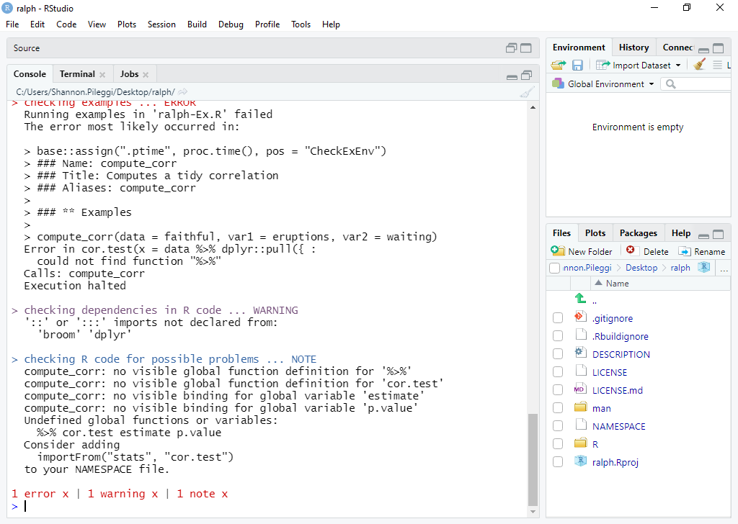
Task: Switch to the History tab
Action: [x=633, y=48]
